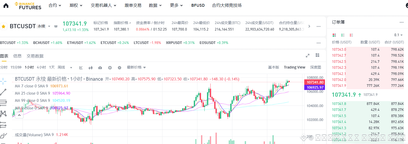Select XRPUSDT in favorites bar

180,43
